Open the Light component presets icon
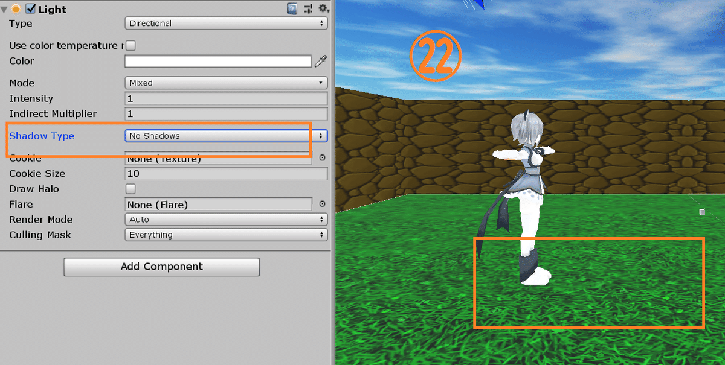The image size is (725, 365). coord(308,8)
